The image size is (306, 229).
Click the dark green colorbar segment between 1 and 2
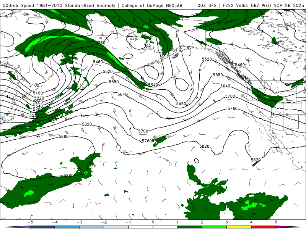pyautogui.click(x=190, y=227)
